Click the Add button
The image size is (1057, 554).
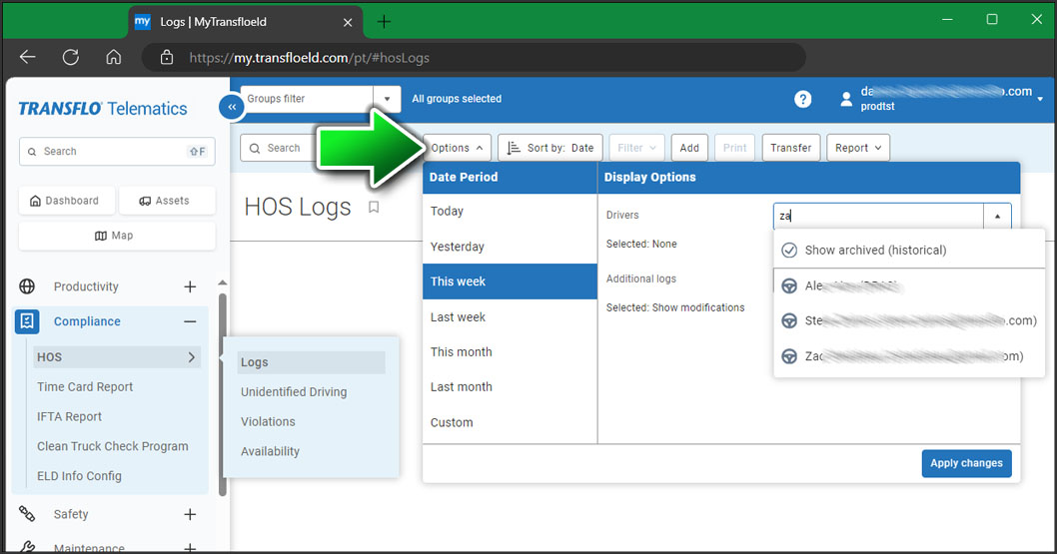(x=689, y=148)
